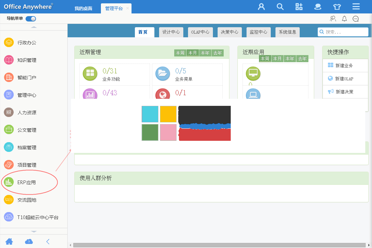Click the notification bell icon
372x248 pixels.
(x=344, y=19)
